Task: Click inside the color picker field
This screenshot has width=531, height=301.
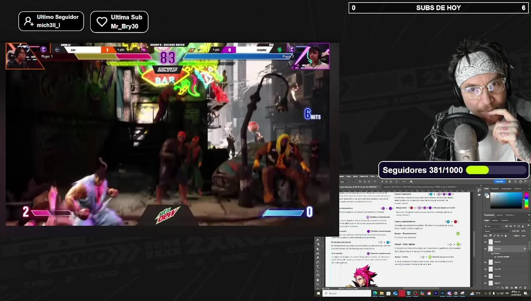Action: tap(506, 200)
